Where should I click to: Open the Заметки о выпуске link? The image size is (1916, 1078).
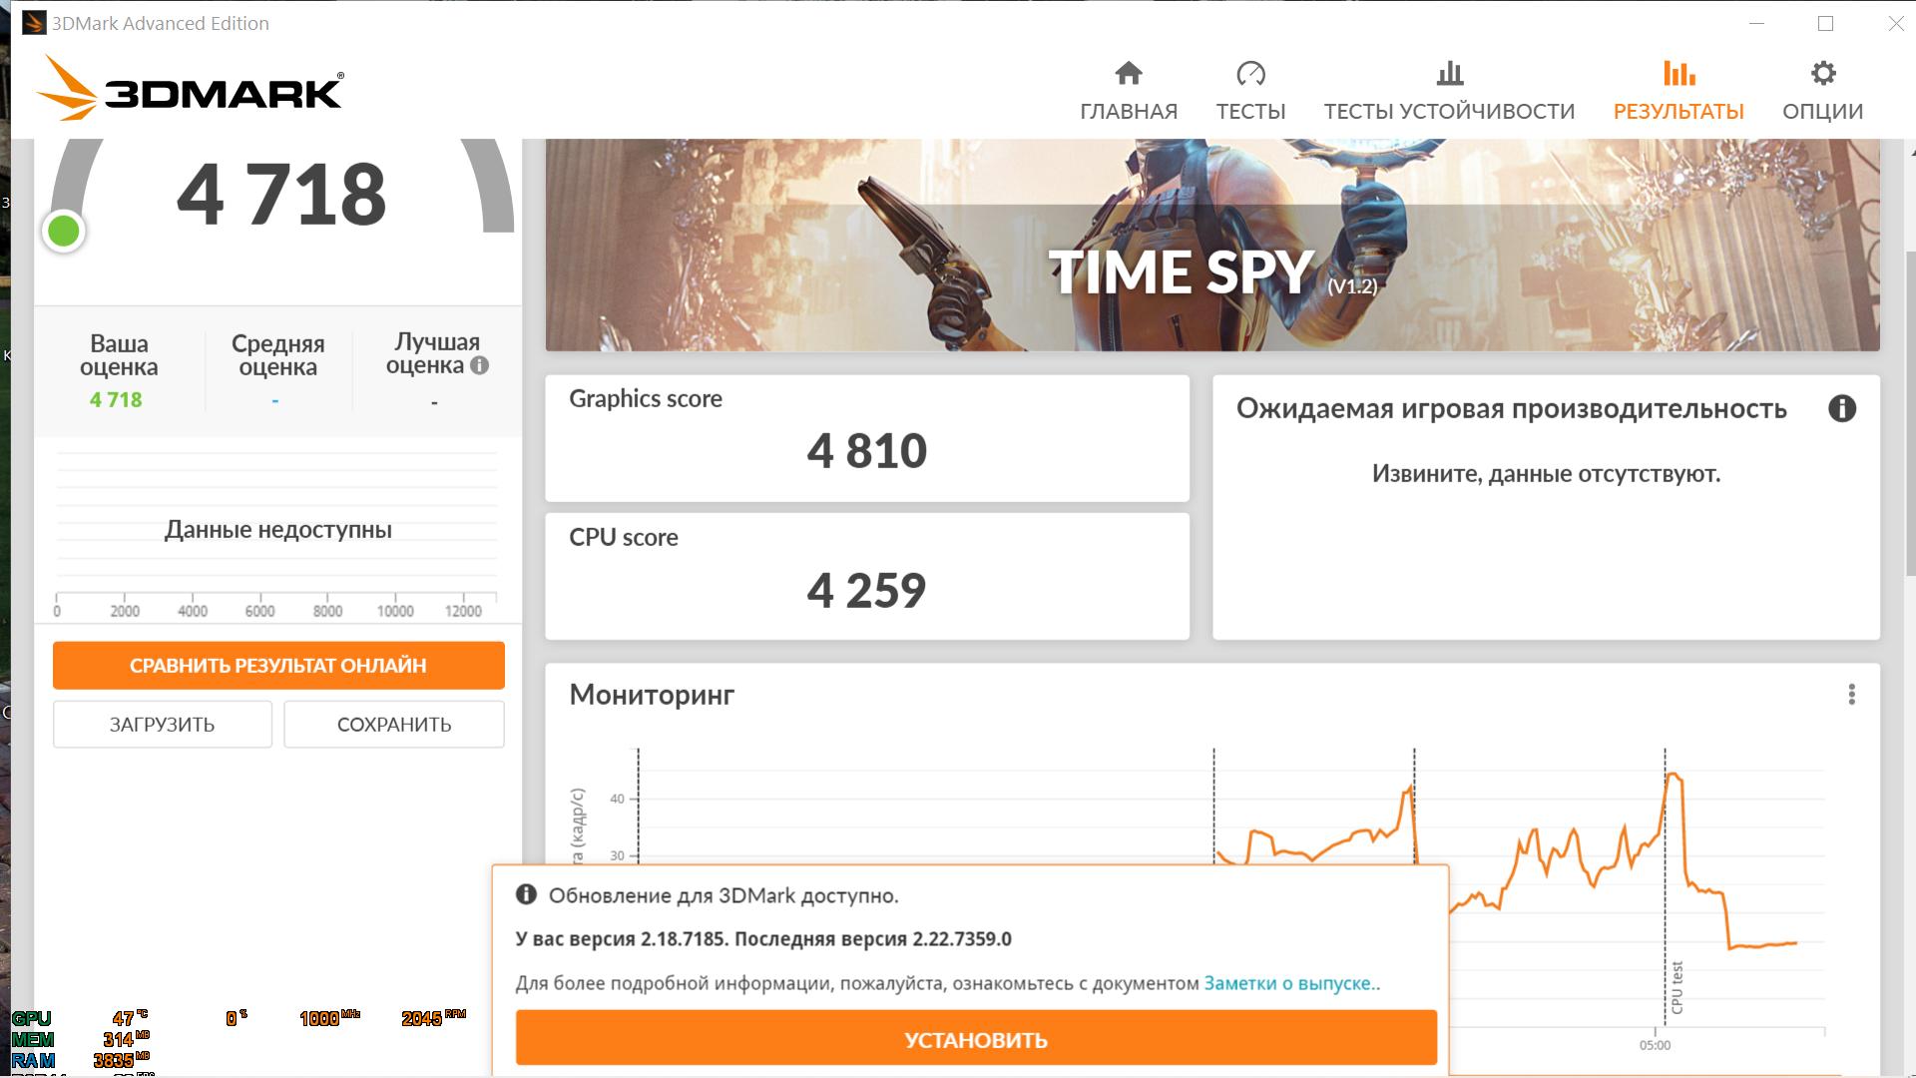click(1289, 983)
